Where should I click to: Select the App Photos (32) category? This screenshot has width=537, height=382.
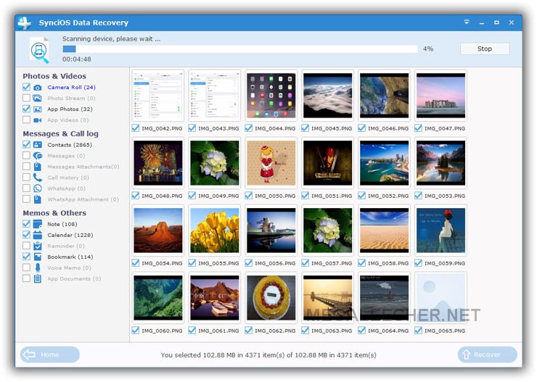[70, 109]
